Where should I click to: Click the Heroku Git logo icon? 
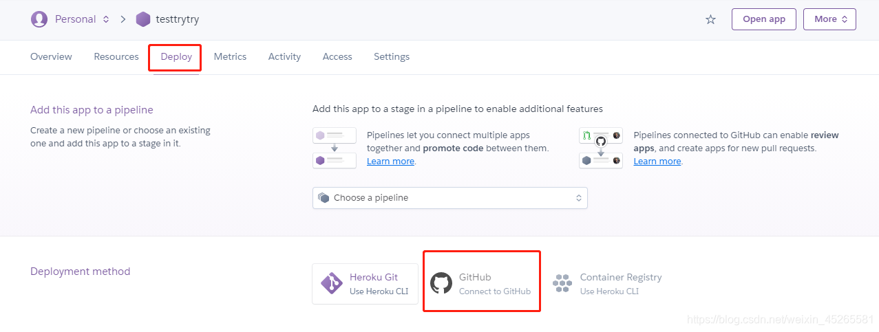[x=332, y=283]
